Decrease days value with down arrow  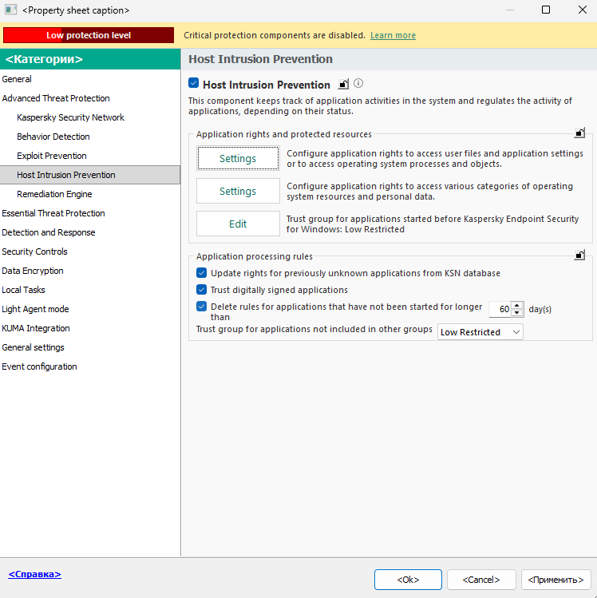517,313
